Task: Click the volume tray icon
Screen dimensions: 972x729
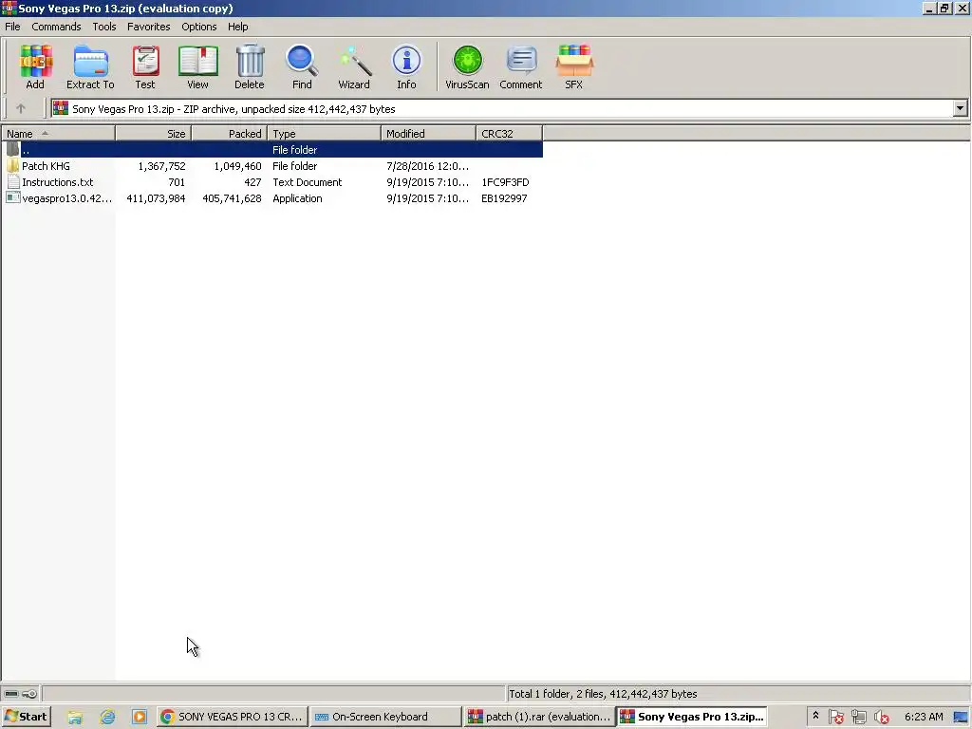Action: click(x=881, y=717)
